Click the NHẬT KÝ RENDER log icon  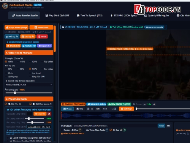tap(177, 130)
